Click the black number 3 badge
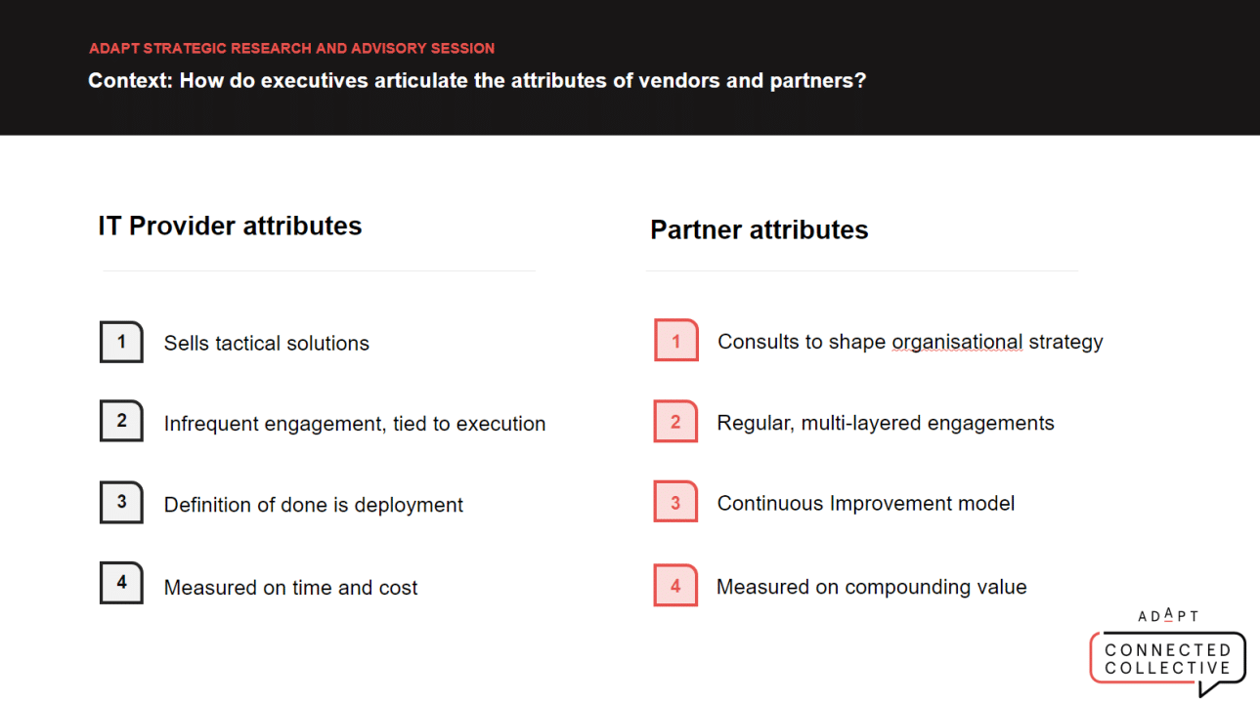The width and height of the screenshot is (1260, 703). 121,502
